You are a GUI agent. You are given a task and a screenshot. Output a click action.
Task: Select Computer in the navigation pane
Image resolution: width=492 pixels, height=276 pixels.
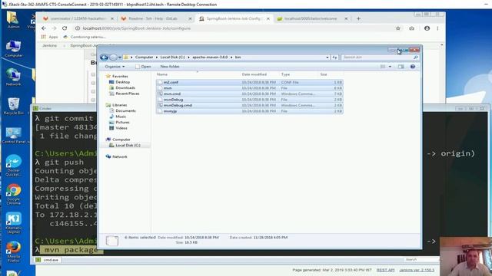(x=121, y=140)
